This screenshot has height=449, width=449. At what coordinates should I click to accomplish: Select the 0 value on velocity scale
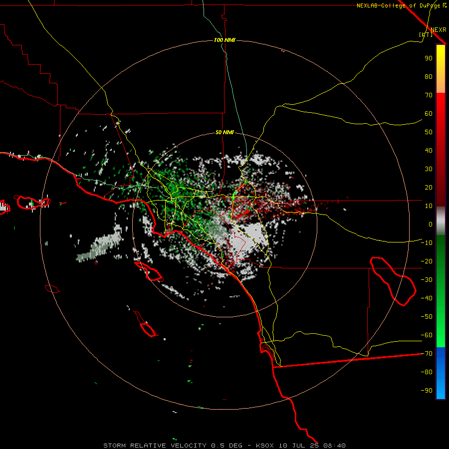click(431, 224)
